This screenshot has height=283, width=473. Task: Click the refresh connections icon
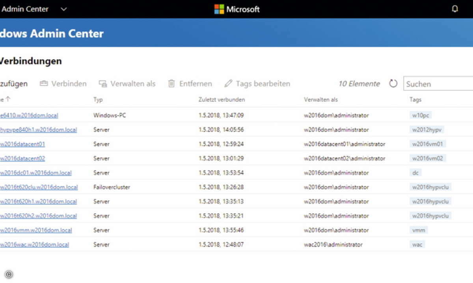pyautogui.click(x=393, y=83)
